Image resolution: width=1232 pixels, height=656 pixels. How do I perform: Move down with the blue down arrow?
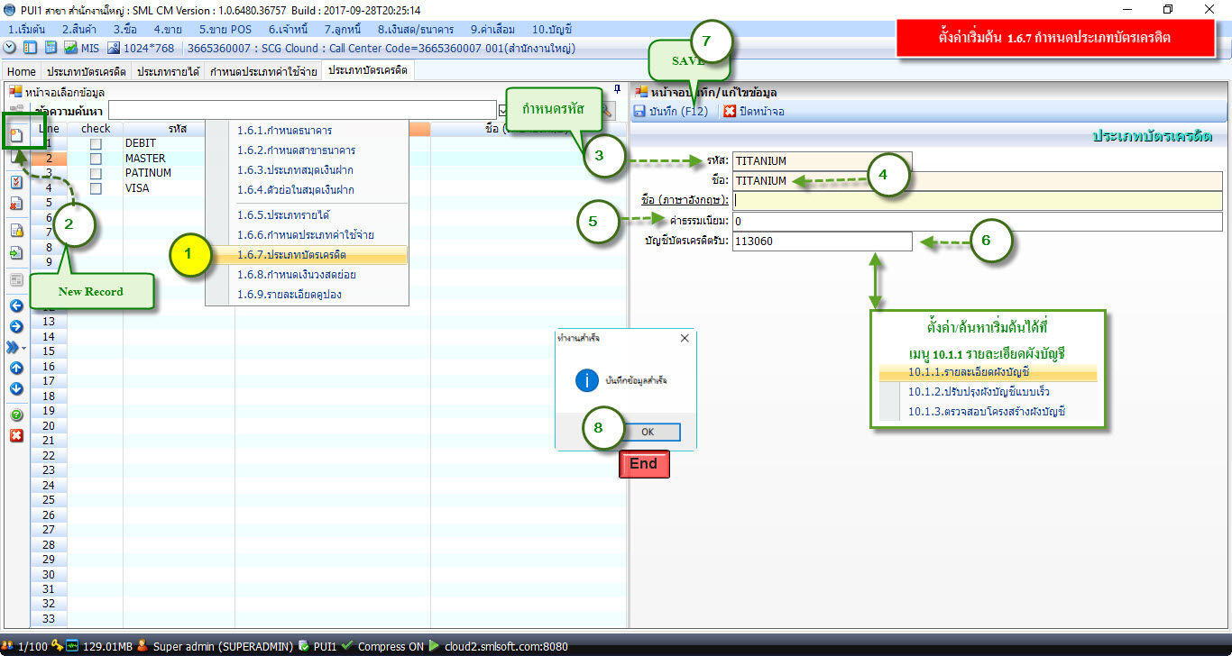coord(16,388)
